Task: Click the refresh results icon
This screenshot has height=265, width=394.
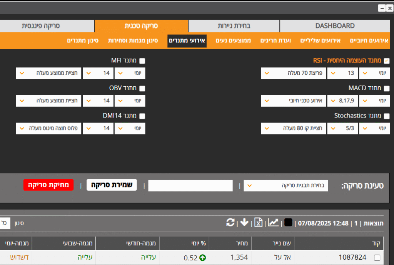Action: [x=230, y=223]
